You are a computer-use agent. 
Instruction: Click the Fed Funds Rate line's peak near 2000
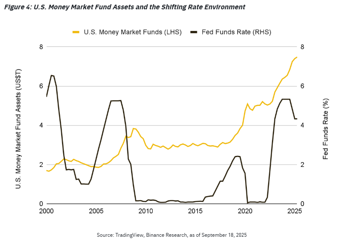point(51,75)
